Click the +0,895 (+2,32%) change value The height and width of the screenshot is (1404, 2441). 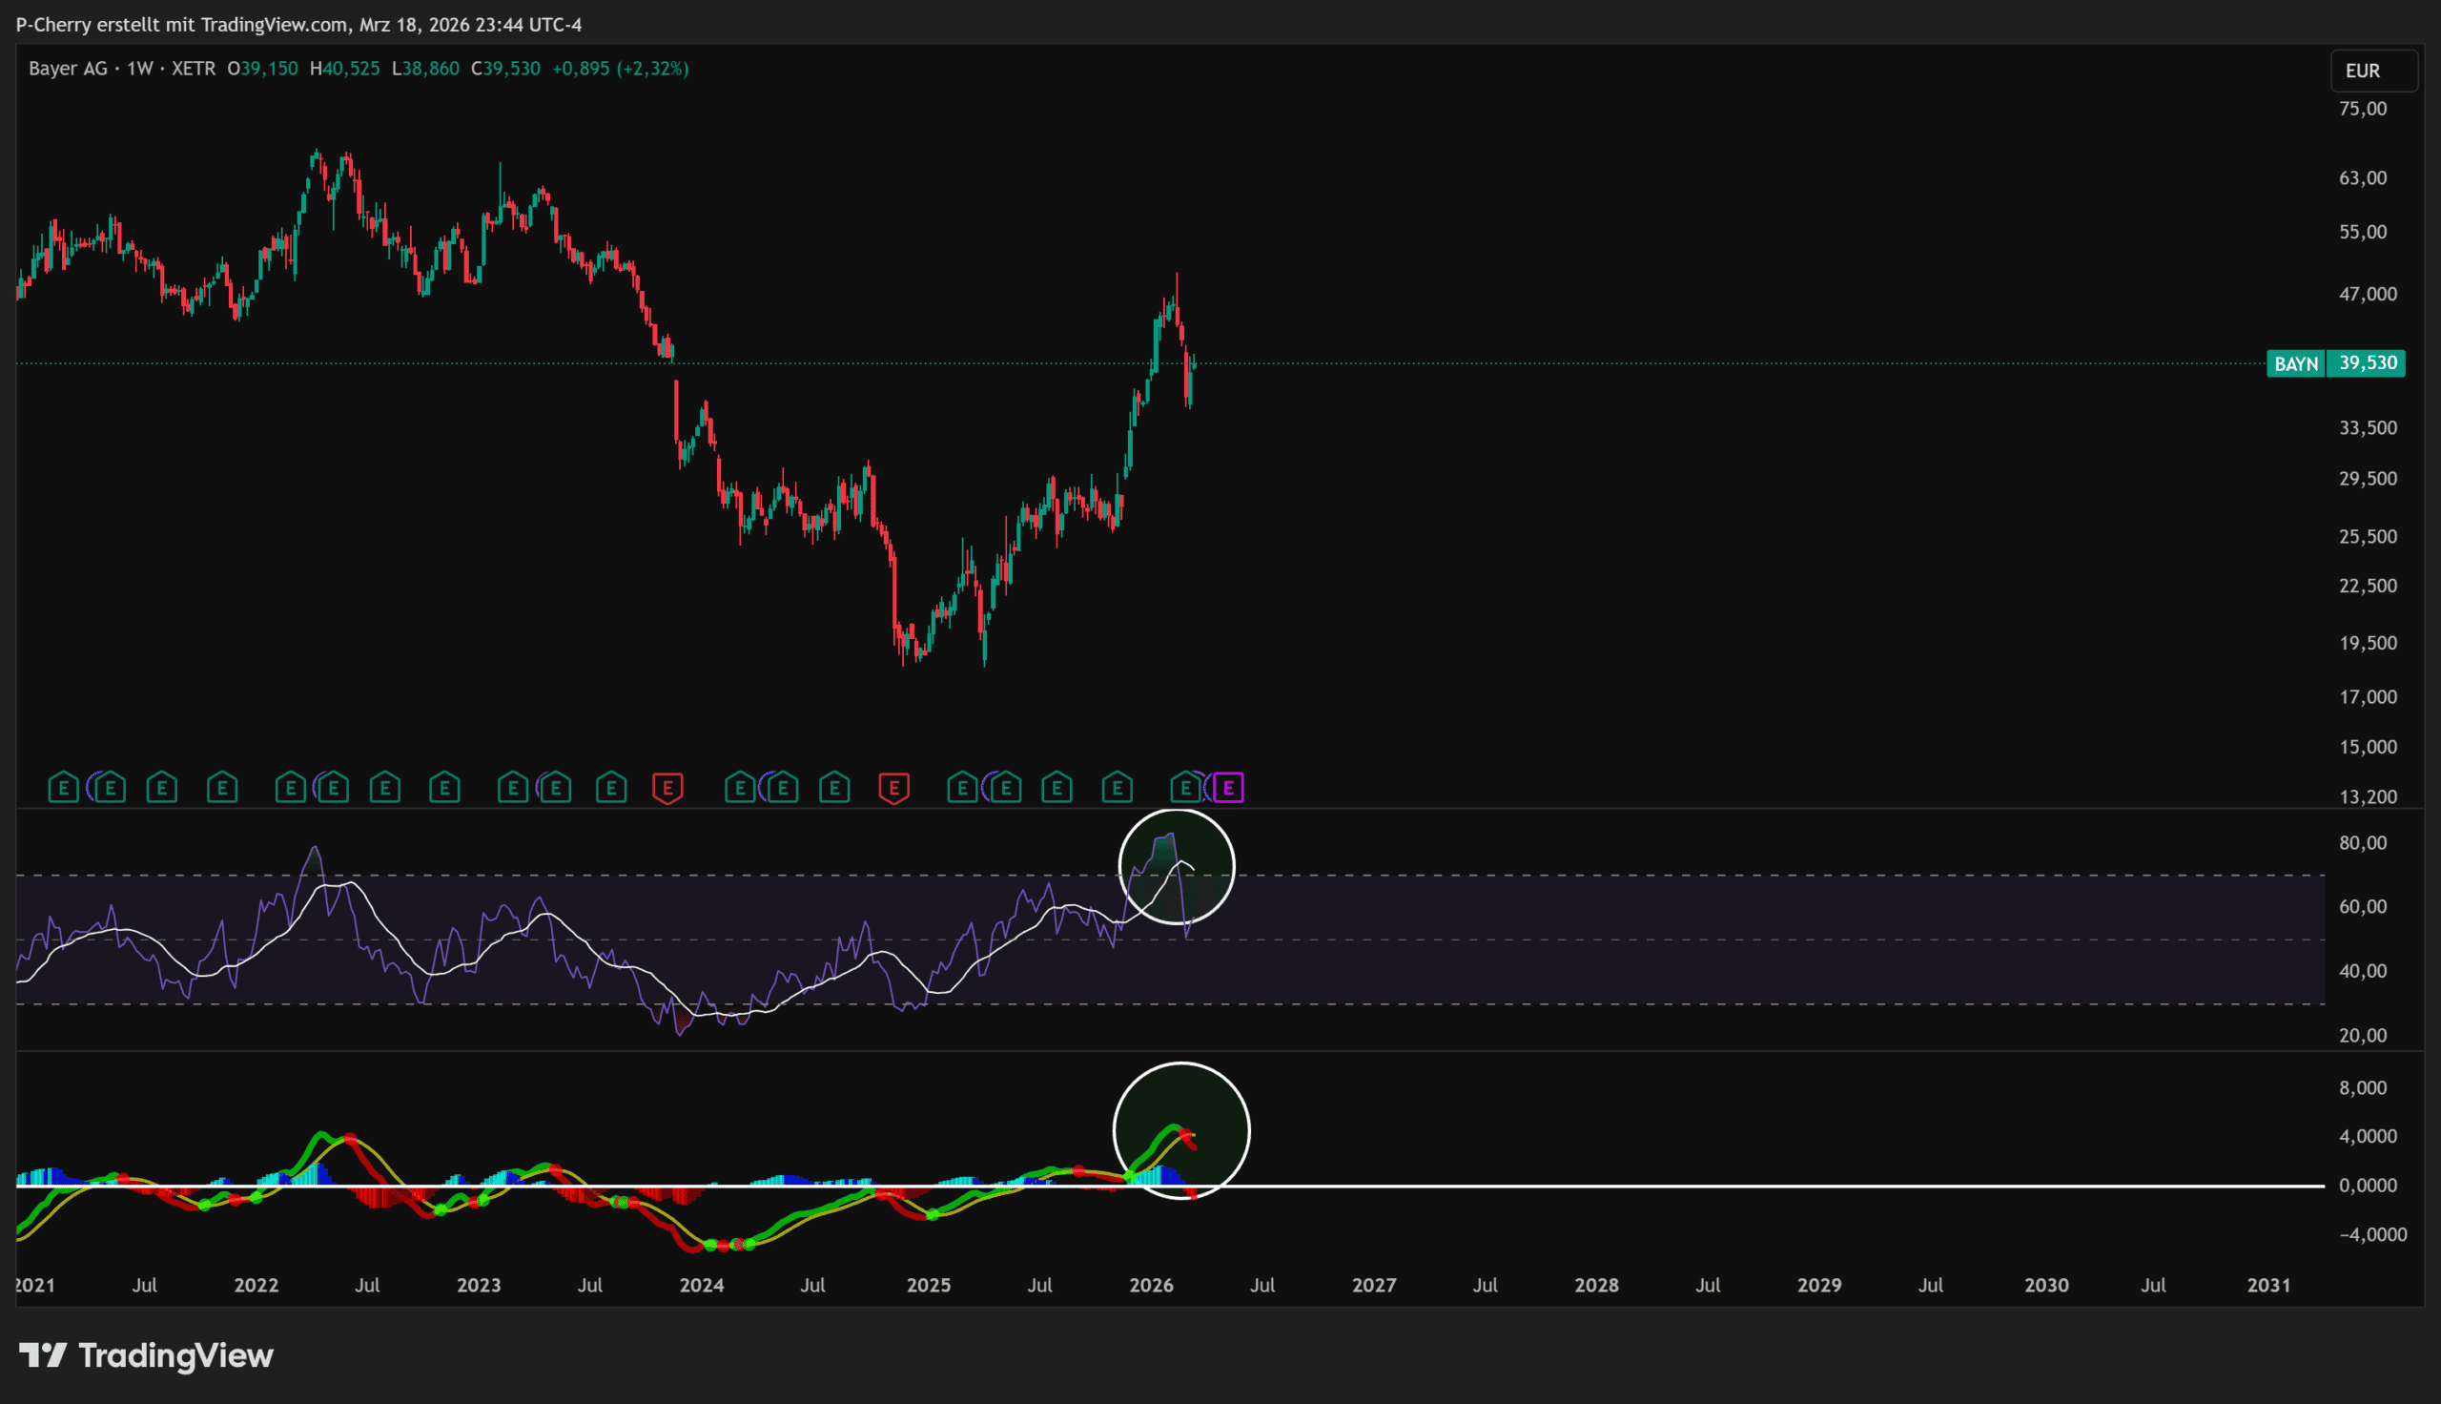[620, 69]
